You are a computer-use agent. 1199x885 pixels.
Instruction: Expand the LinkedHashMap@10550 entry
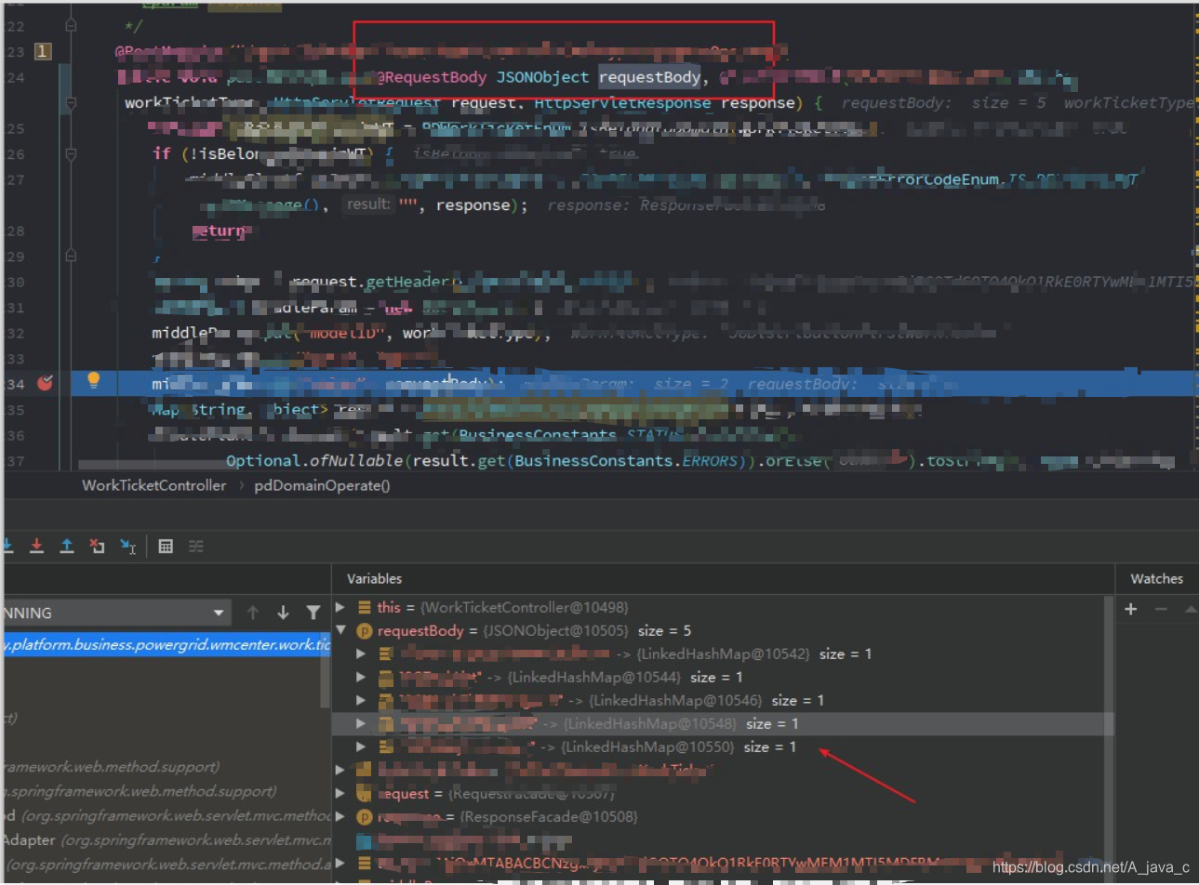361,746
